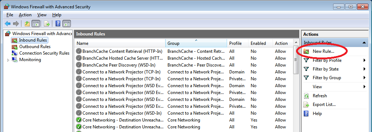Open Help via the toolbar question-mark icon
Viewport: 372px width, 132px height.
(58, 24)
